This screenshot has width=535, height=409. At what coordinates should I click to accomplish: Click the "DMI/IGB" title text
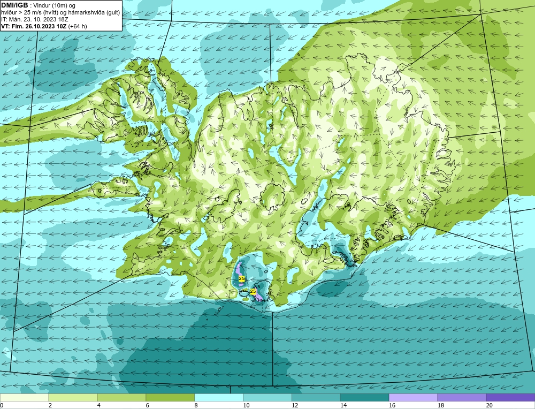pos(14,5)
